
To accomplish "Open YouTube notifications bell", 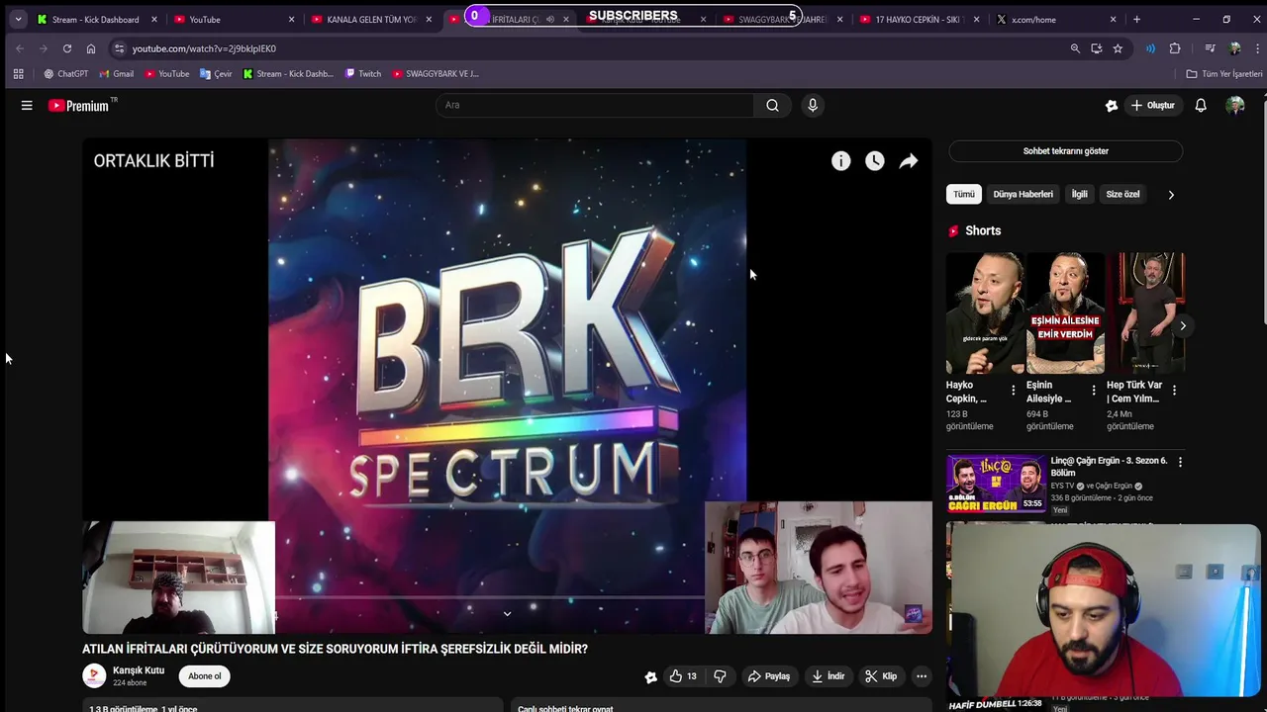I will click(x=1201, y=106).
